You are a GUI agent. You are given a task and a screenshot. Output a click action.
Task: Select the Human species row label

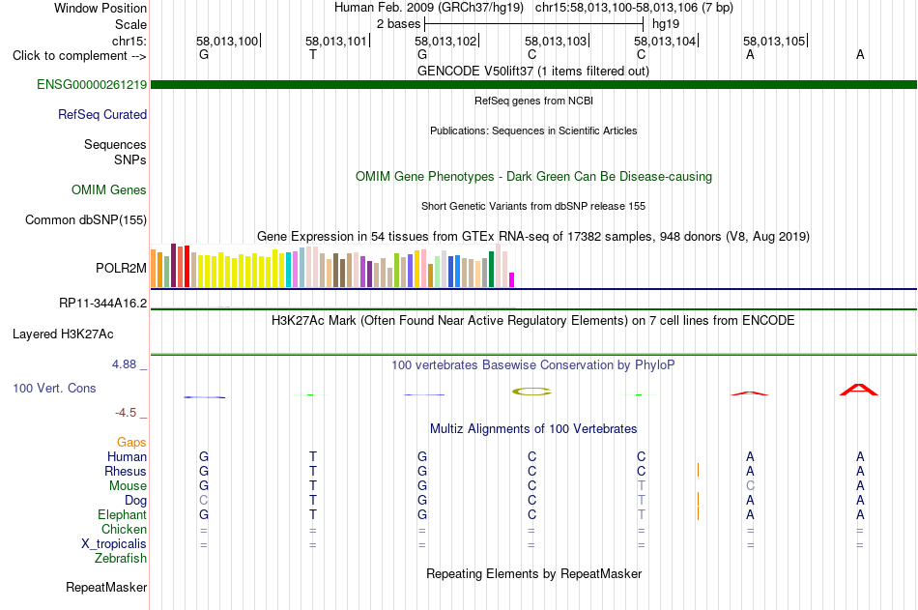click(127, 456)
